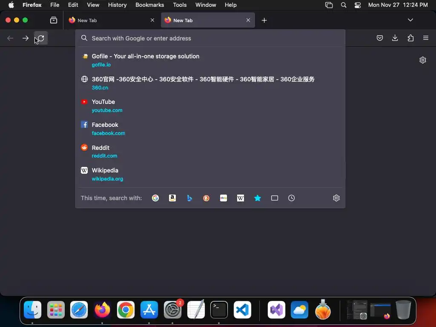Search this time with Google
The height and width of the screenshot is (327, 436).
tap(155, 198)
